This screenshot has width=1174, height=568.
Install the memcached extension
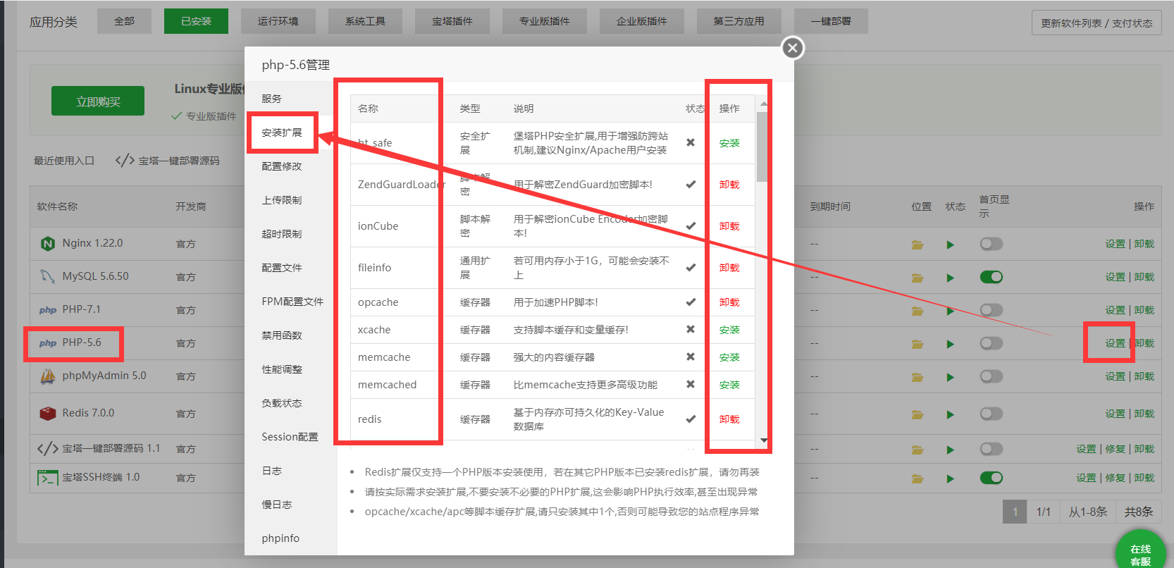point(729,385)
